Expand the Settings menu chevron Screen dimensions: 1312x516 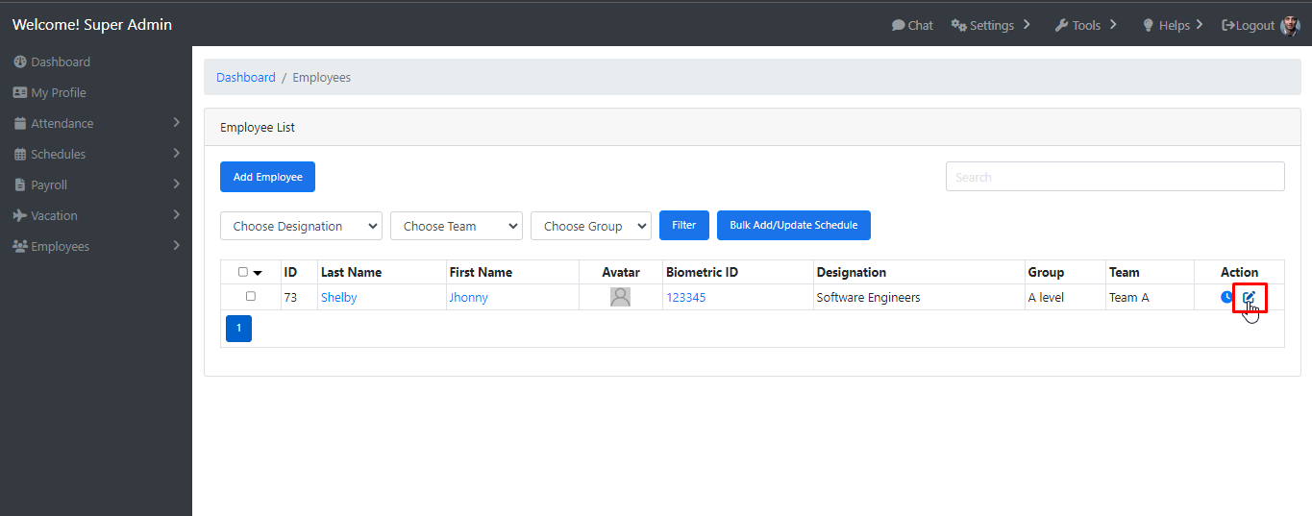[x=1027, y=24]
